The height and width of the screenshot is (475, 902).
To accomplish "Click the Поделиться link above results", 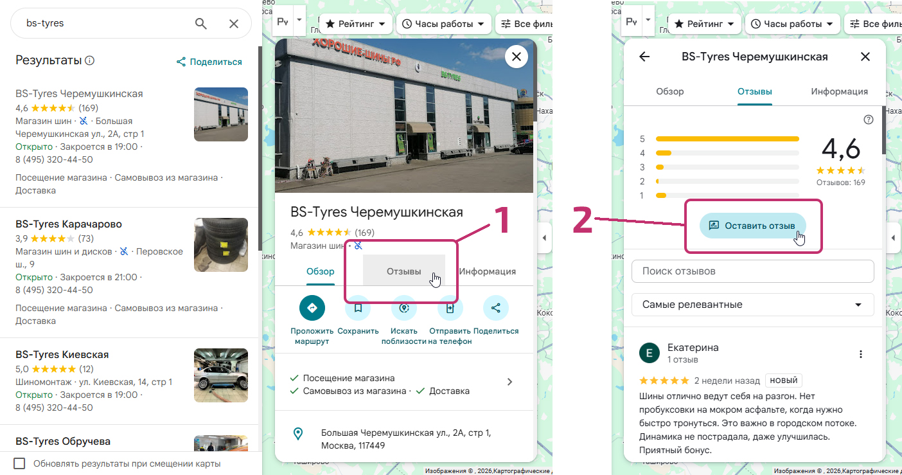I will coord(209,62).
